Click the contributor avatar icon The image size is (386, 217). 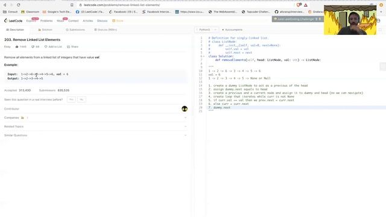[x=185, y=108]
